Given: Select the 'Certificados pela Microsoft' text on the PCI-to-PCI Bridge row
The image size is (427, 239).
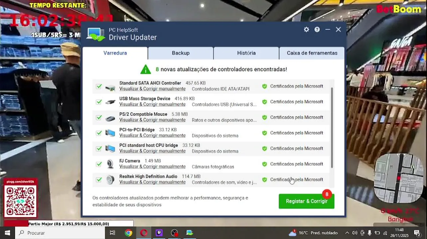Looking at the screenshot, I should tap(297, 133).
